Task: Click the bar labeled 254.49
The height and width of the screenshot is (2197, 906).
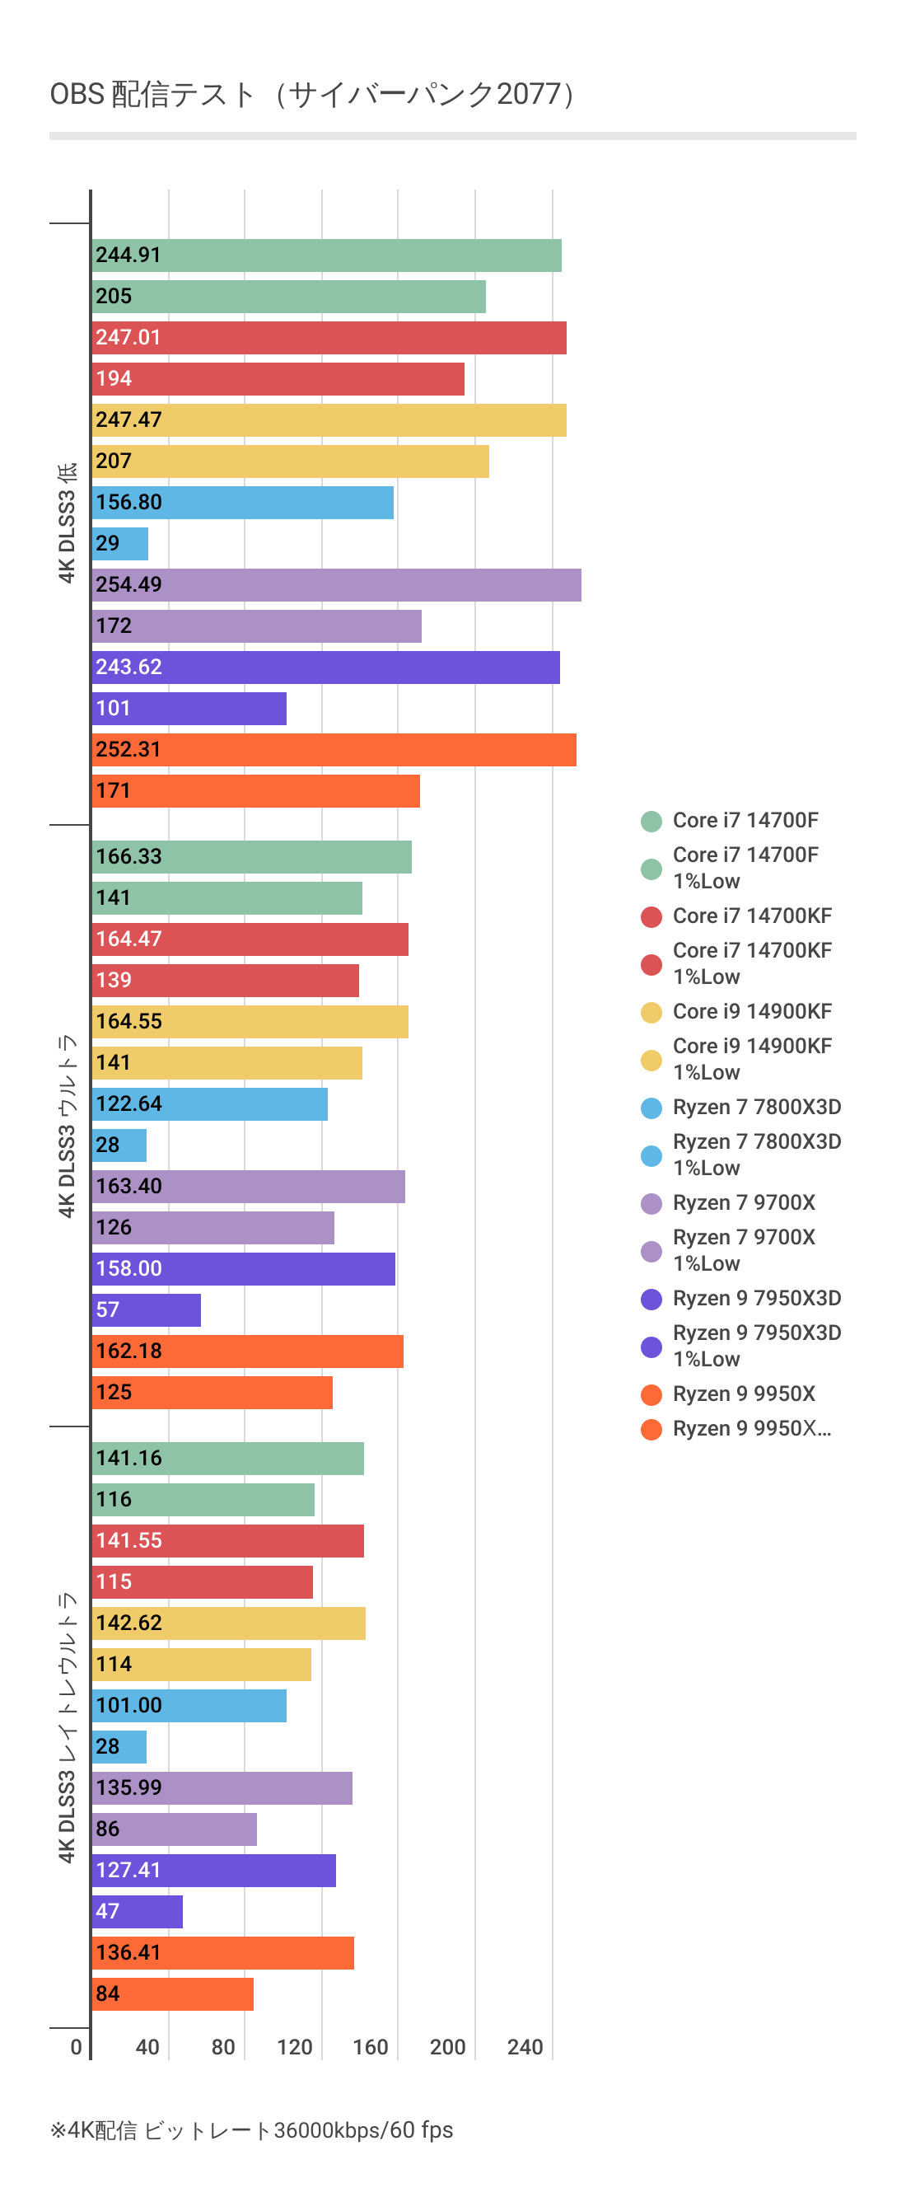Action: point(336,585)
